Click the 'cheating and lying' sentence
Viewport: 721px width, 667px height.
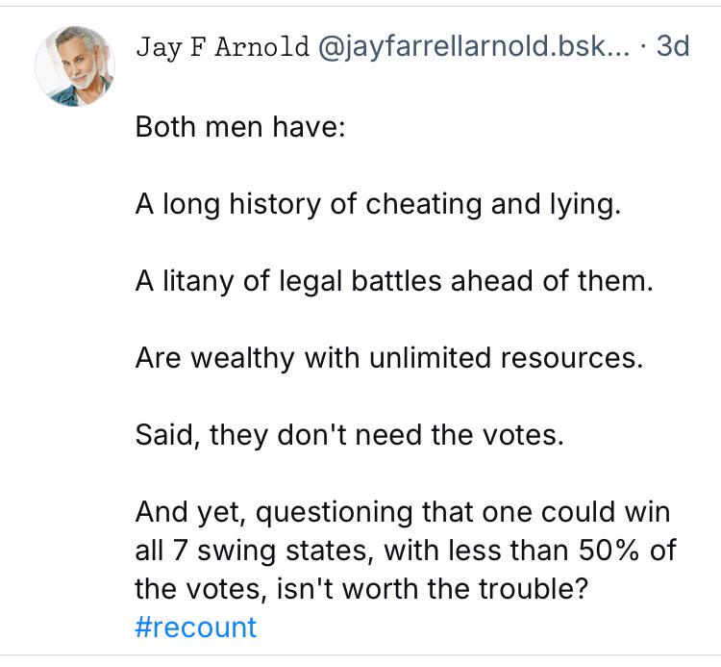click(x=378, y=204)
